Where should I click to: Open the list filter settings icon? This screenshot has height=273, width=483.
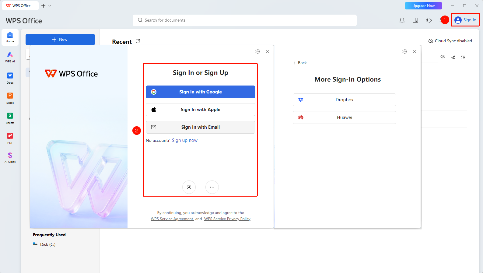coord(463,57)
